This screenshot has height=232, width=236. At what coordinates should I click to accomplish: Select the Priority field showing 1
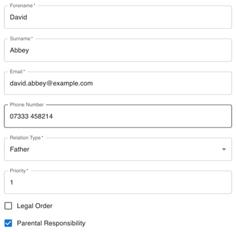118,182
